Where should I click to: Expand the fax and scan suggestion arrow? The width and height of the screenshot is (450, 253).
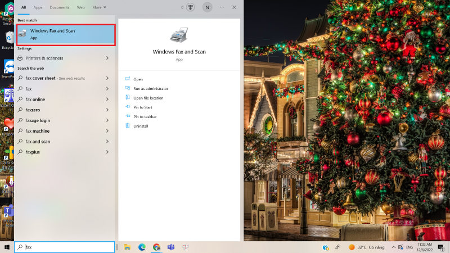107,142
